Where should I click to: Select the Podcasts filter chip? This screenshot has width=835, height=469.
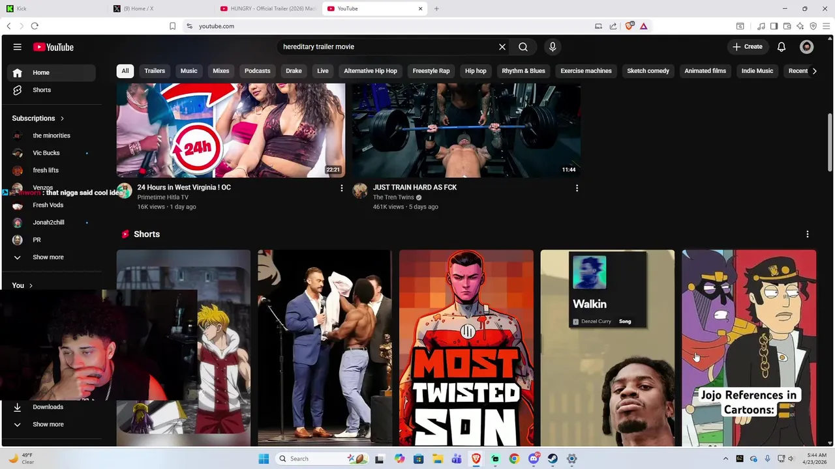(x=258, y=71)
